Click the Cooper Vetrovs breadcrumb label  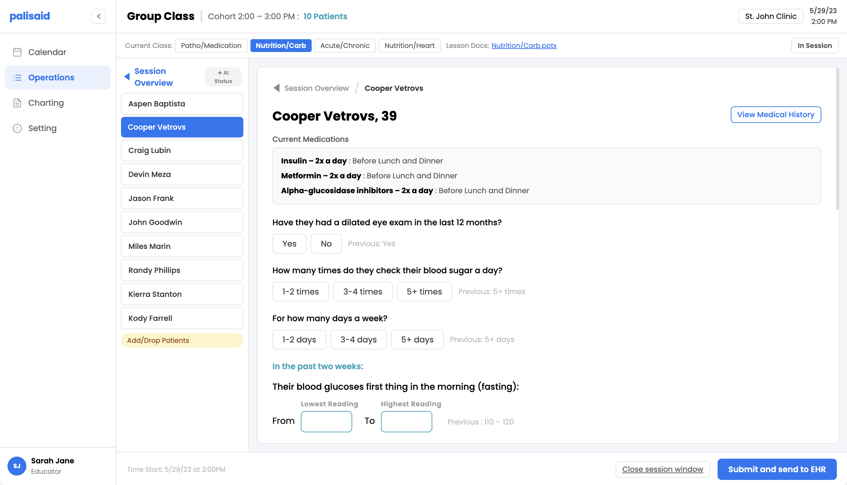[x=394, y=88]
